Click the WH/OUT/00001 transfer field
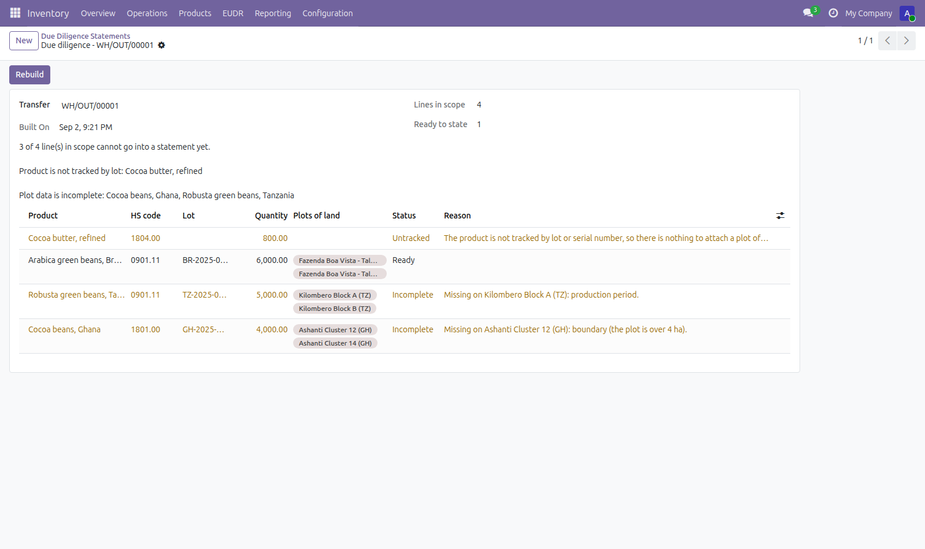This screenshot has width=925, height=549. [90, 106]
